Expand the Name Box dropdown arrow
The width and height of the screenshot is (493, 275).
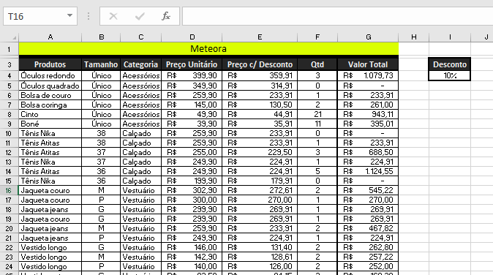[x=69, y=15]
